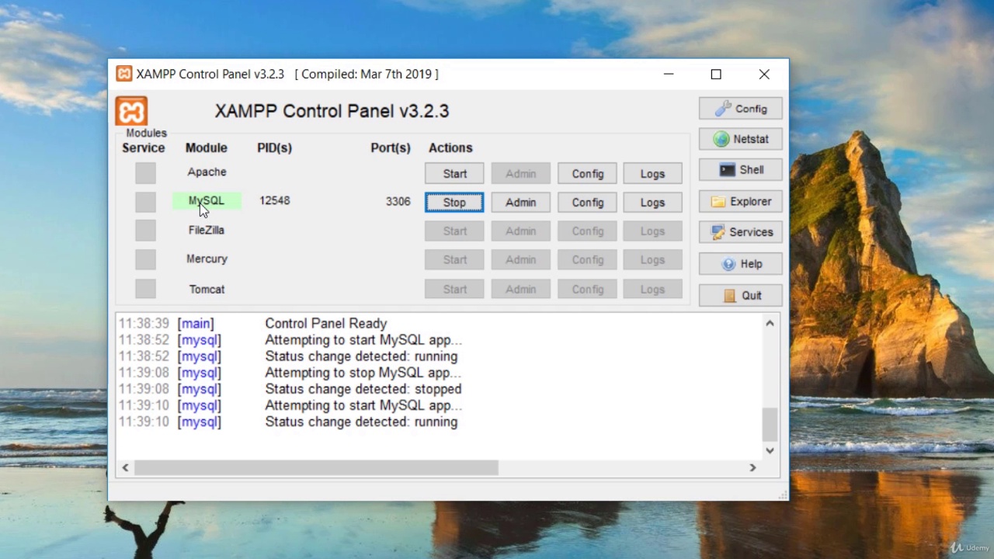Toggle the Mercury service checkbox
Viewport: 994px width, 559px height.
(145, 259)
